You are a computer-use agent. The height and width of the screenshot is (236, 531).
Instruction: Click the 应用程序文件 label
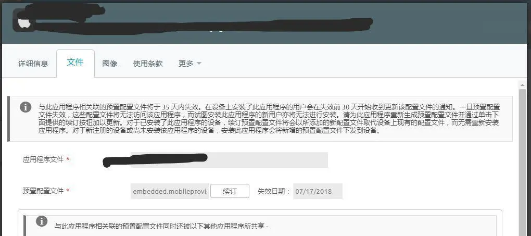coord(43,159)
